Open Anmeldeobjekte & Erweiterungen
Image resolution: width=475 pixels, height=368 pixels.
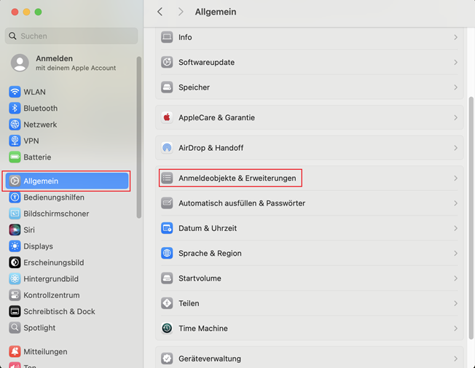[310, 178]
